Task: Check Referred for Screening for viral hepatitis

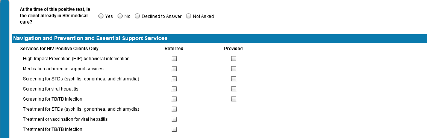Action: tap(174, 89)
